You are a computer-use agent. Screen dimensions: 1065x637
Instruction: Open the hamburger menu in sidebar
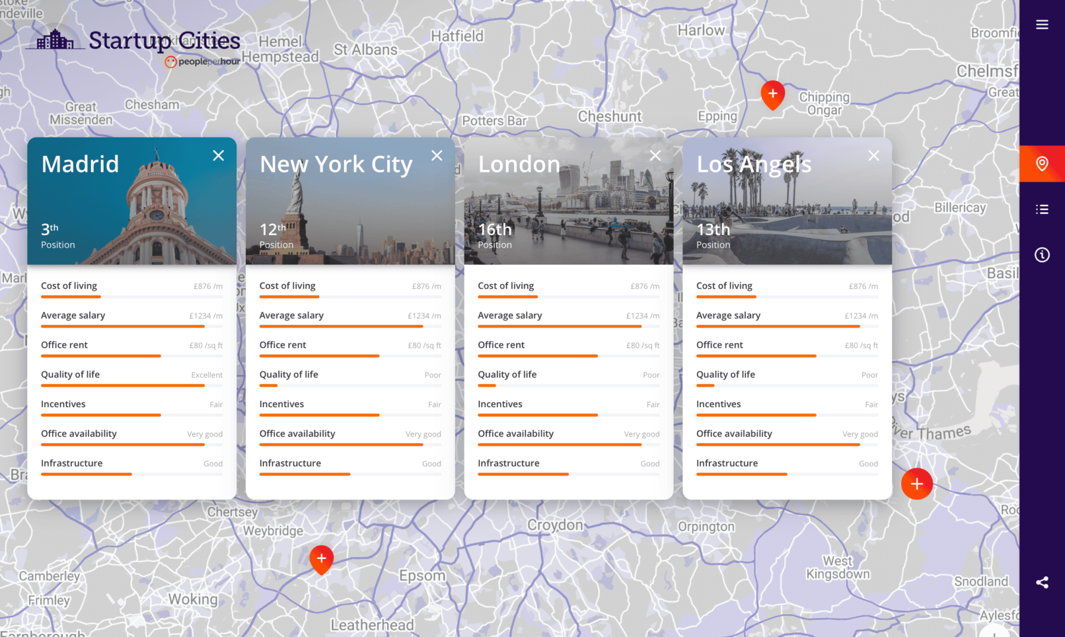1042,25
